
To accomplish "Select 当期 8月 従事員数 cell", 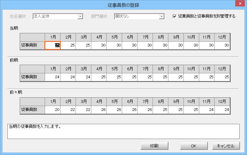I will (x=161, y=45).
